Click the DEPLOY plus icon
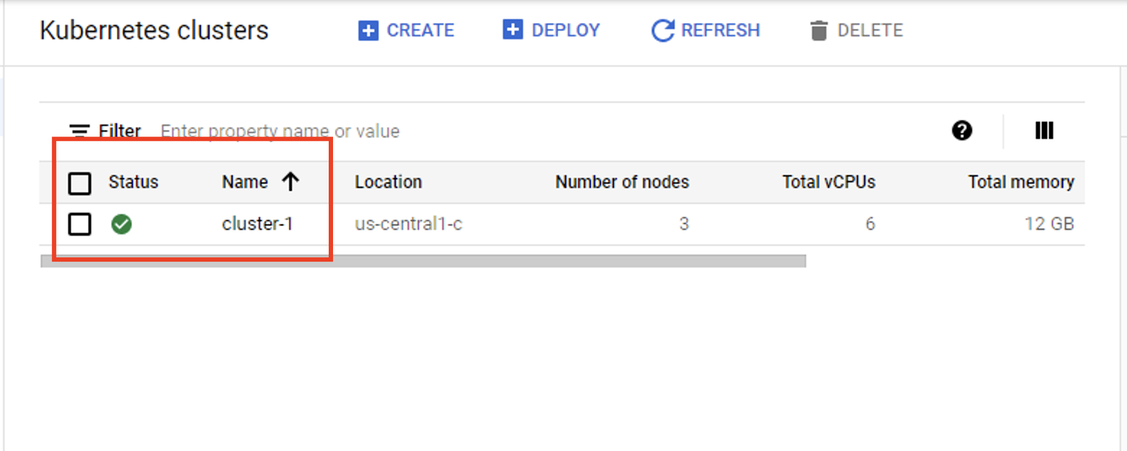Image resolution: width=1127 pixels, height=451 pixels. click(x=512, y=30)
